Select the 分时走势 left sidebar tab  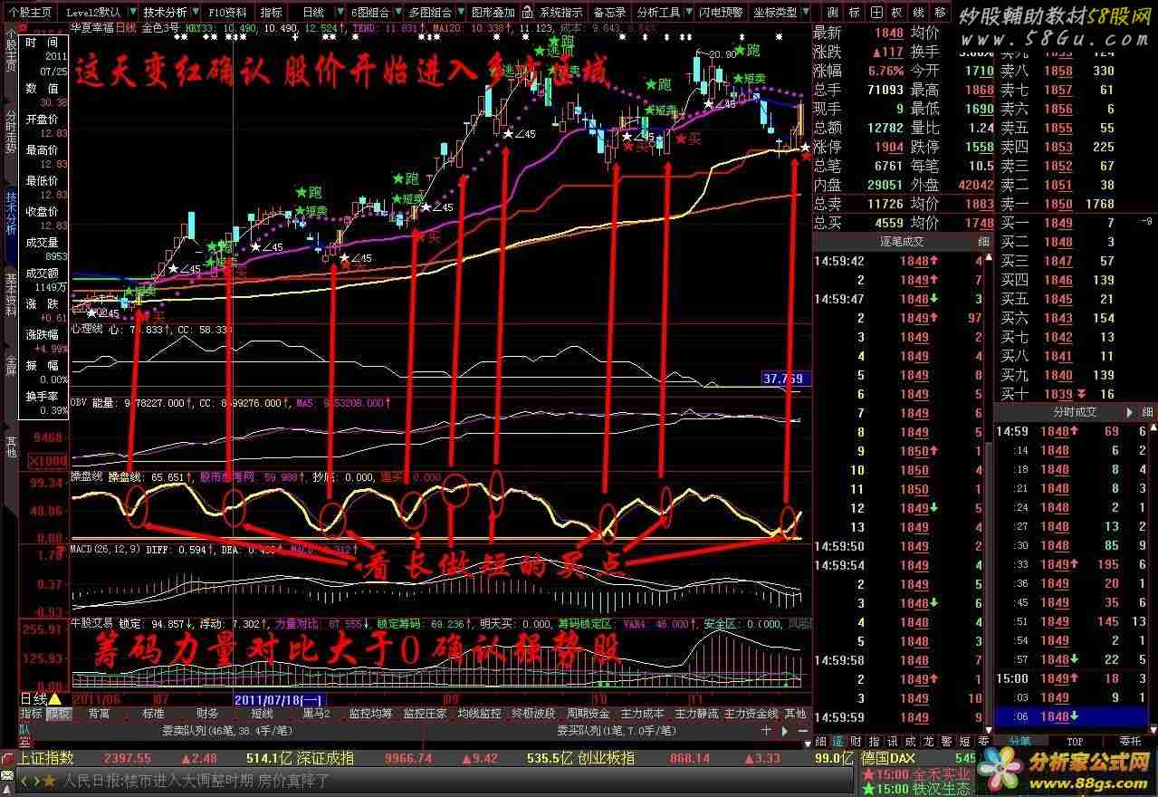click(10, 132)
